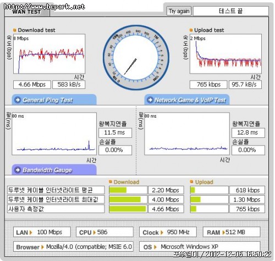This screenshot has width=275, height=261.
Task: Click the General Ping Test latency graph
Action: [x=54, y=134]
